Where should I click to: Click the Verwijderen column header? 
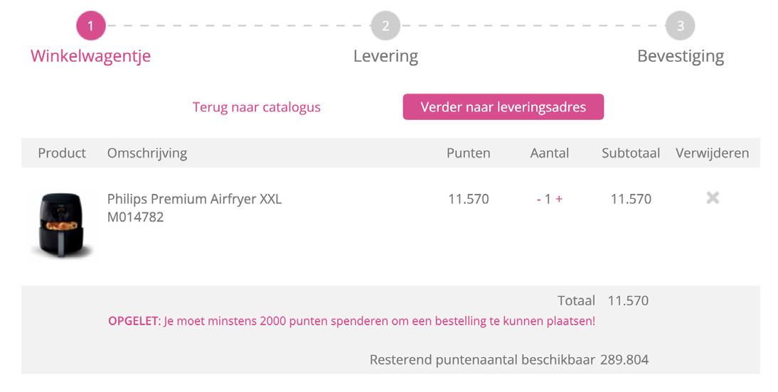(712, 153)
